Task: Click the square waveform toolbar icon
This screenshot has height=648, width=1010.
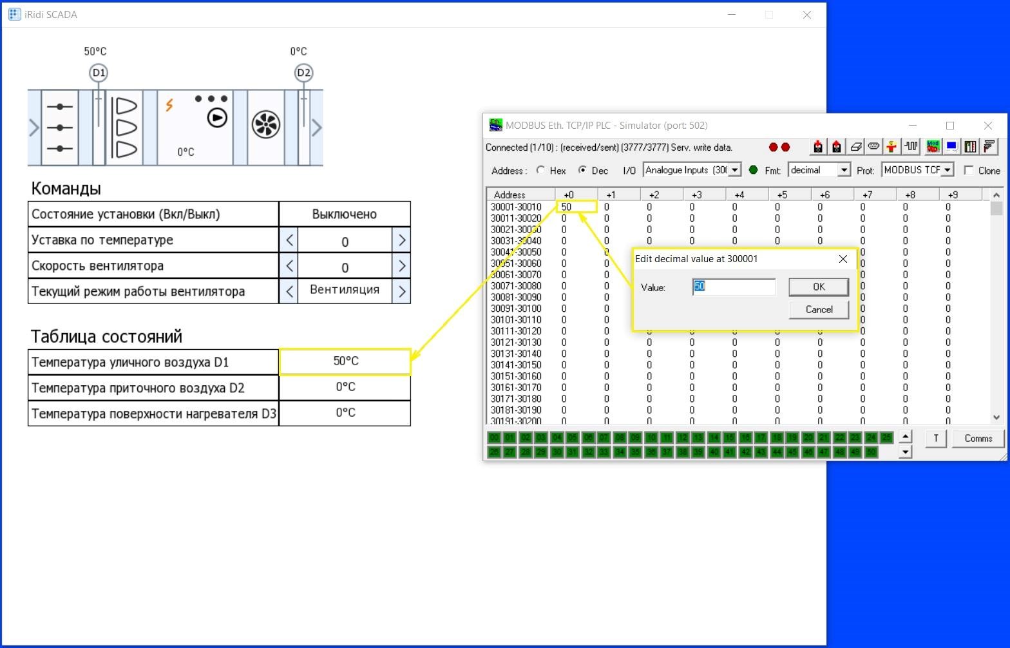Action: [911, 147]
